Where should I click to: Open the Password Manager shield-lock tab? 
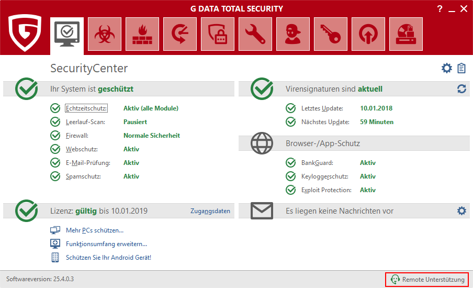click(x=218, y=34)
